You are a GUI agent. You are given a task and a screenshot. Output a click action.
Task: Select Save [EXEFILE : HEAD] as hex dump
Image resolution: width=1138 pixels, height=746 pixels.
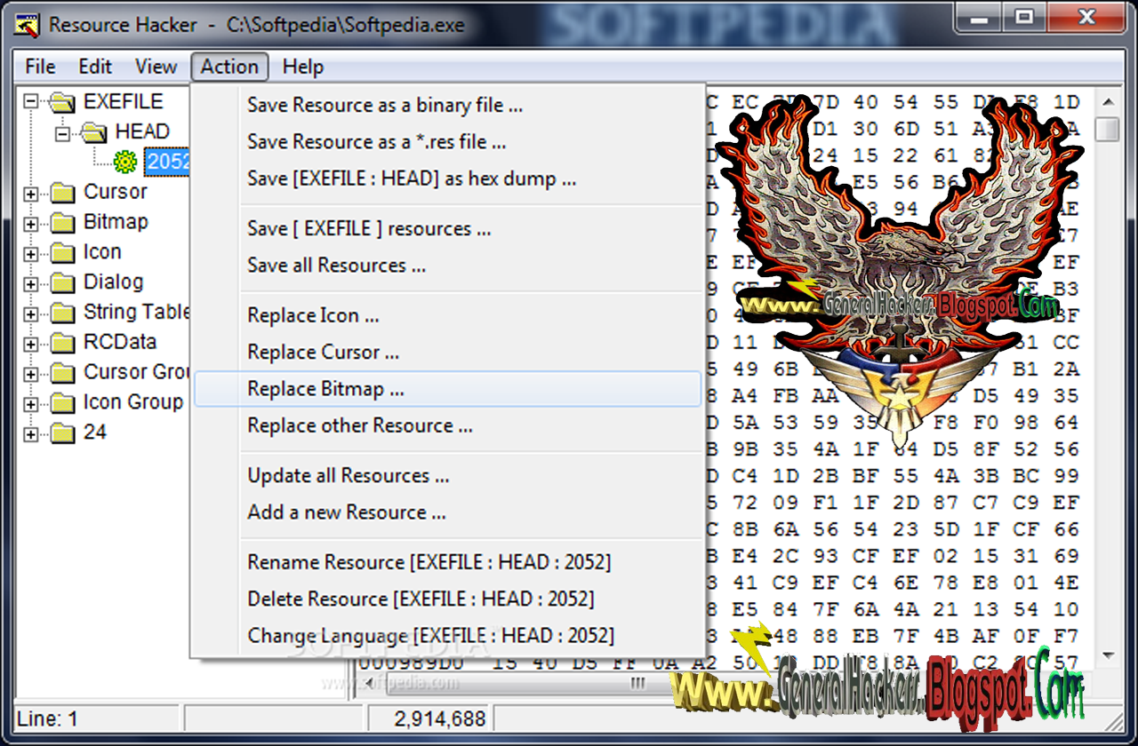pos(448,179)
